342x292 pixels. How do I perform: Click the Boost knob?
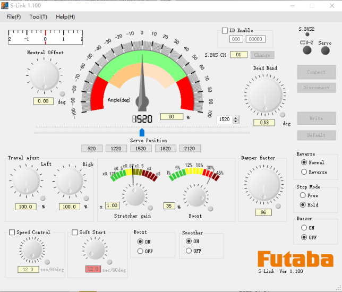194,196
